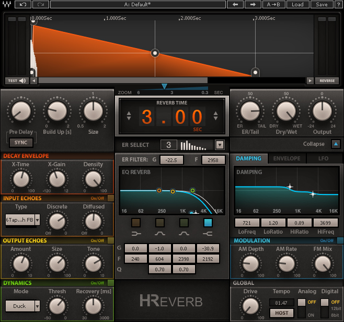Click the zoom triangle marker
The height and width of the screenshot is (322, 344).
pyautogui.click(x=164, y=86)
